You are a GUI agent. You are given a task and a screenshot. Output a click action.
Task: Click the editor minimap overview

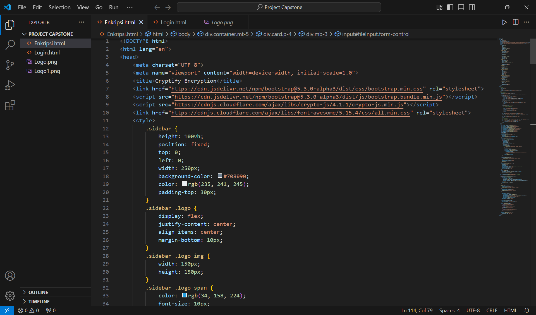click(514, 127)
